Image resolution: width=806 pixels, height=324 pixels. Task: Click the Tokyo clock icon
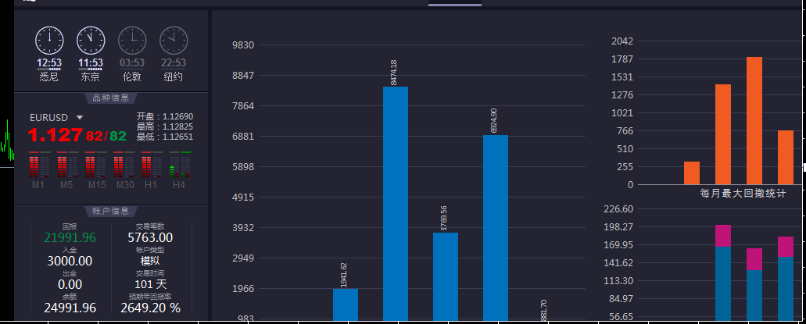click(91, 41)
